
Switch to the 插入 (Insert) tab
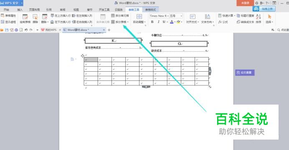point(20,10)
